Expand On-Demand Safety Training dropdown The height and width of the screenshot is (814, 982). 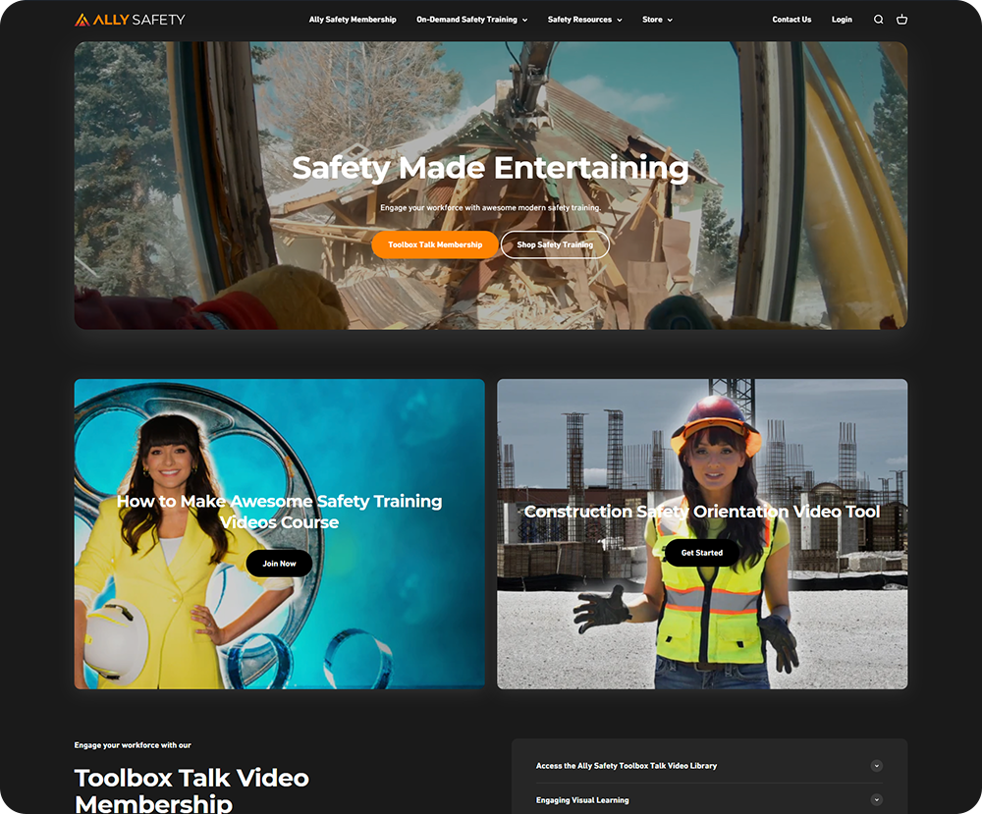[472, 20]
